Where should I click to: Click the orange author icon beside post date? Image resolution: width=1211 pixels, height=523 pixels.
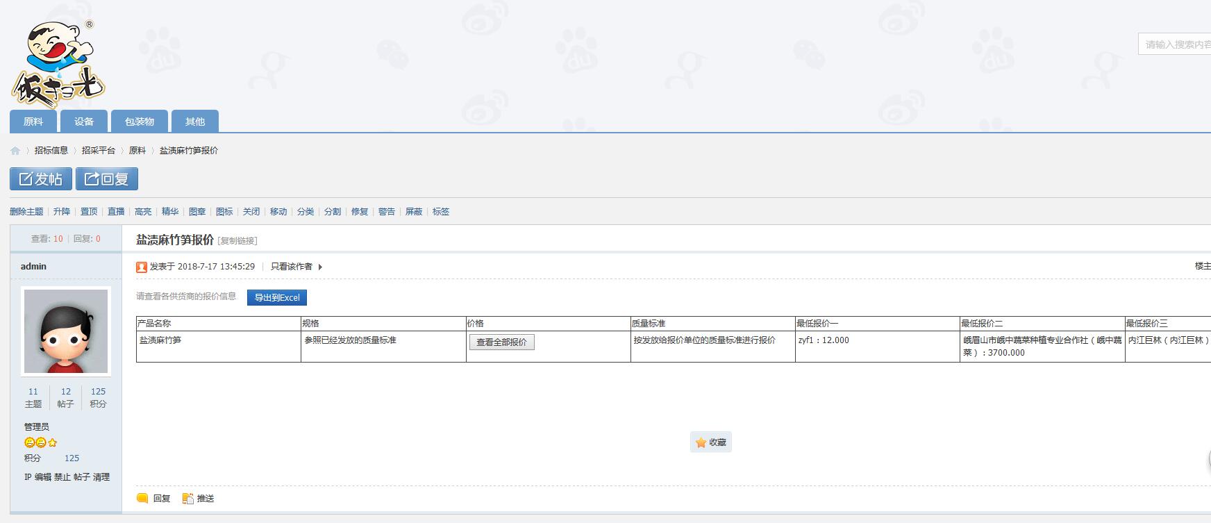142,267
